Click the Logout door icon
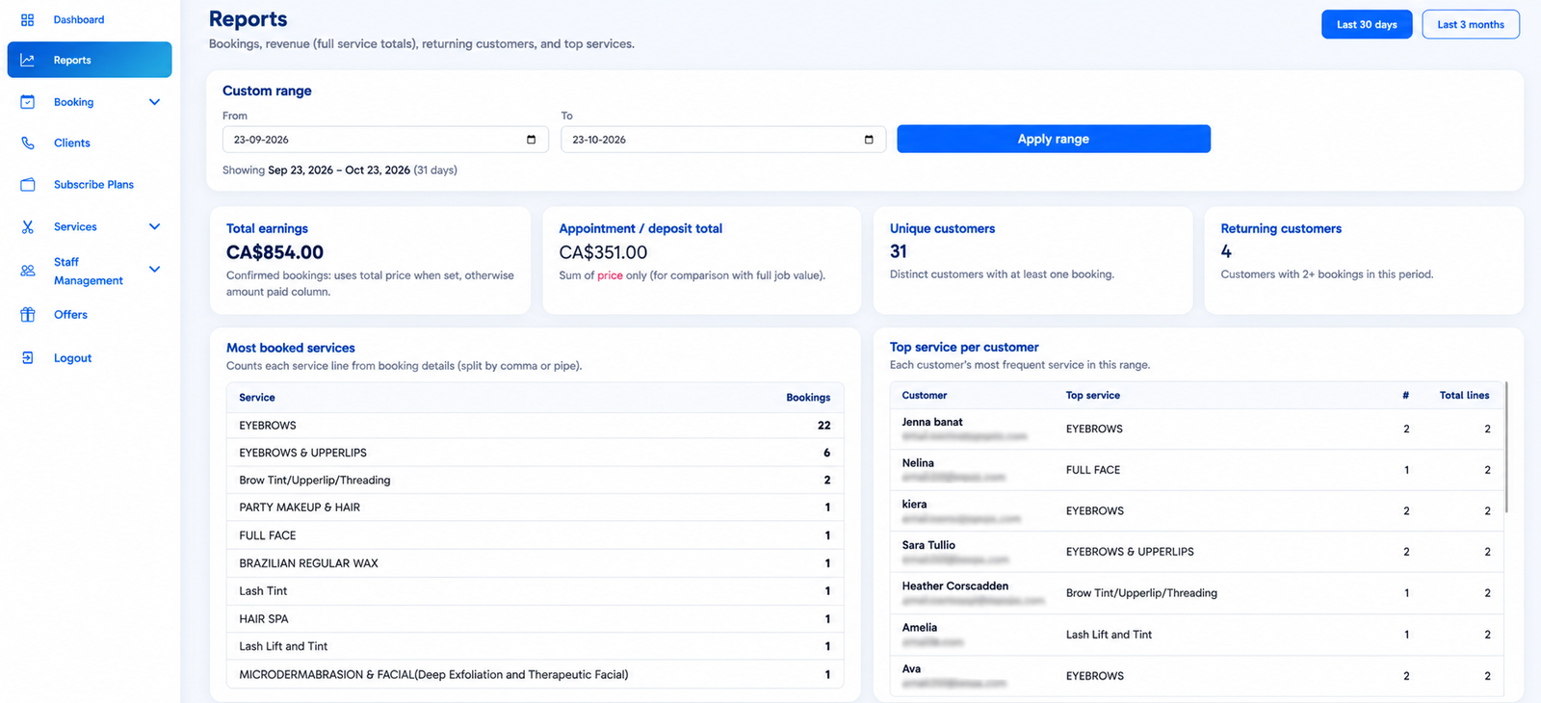This screenshot has width=1541, height=703. point(28,358)
